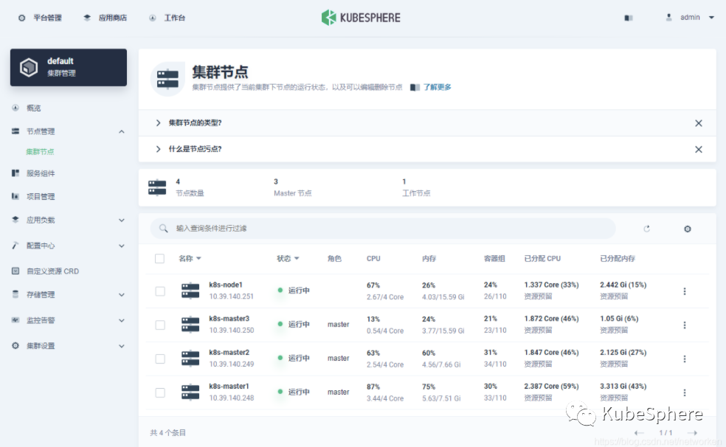
Task: Click the search magnifier icon
Action: click(x=164, y=228)
